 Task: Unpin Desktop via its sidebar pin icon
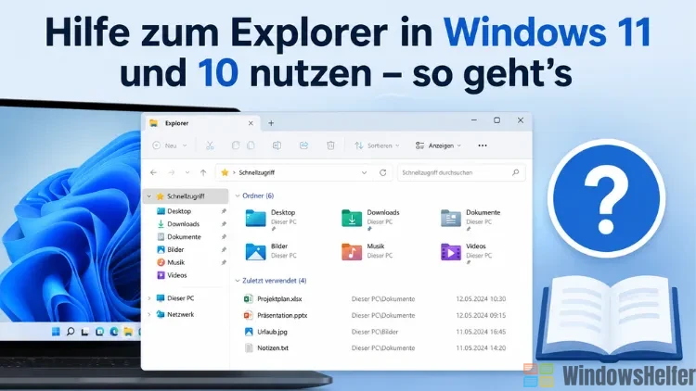[224, 211]
